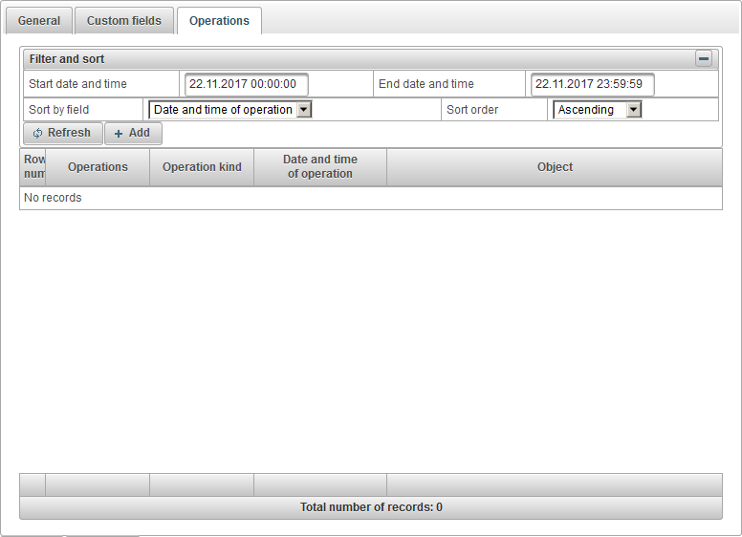The height and width of the screenshot is (537, 742).
Task: Click the Total number of records footer
Action: 371,507
